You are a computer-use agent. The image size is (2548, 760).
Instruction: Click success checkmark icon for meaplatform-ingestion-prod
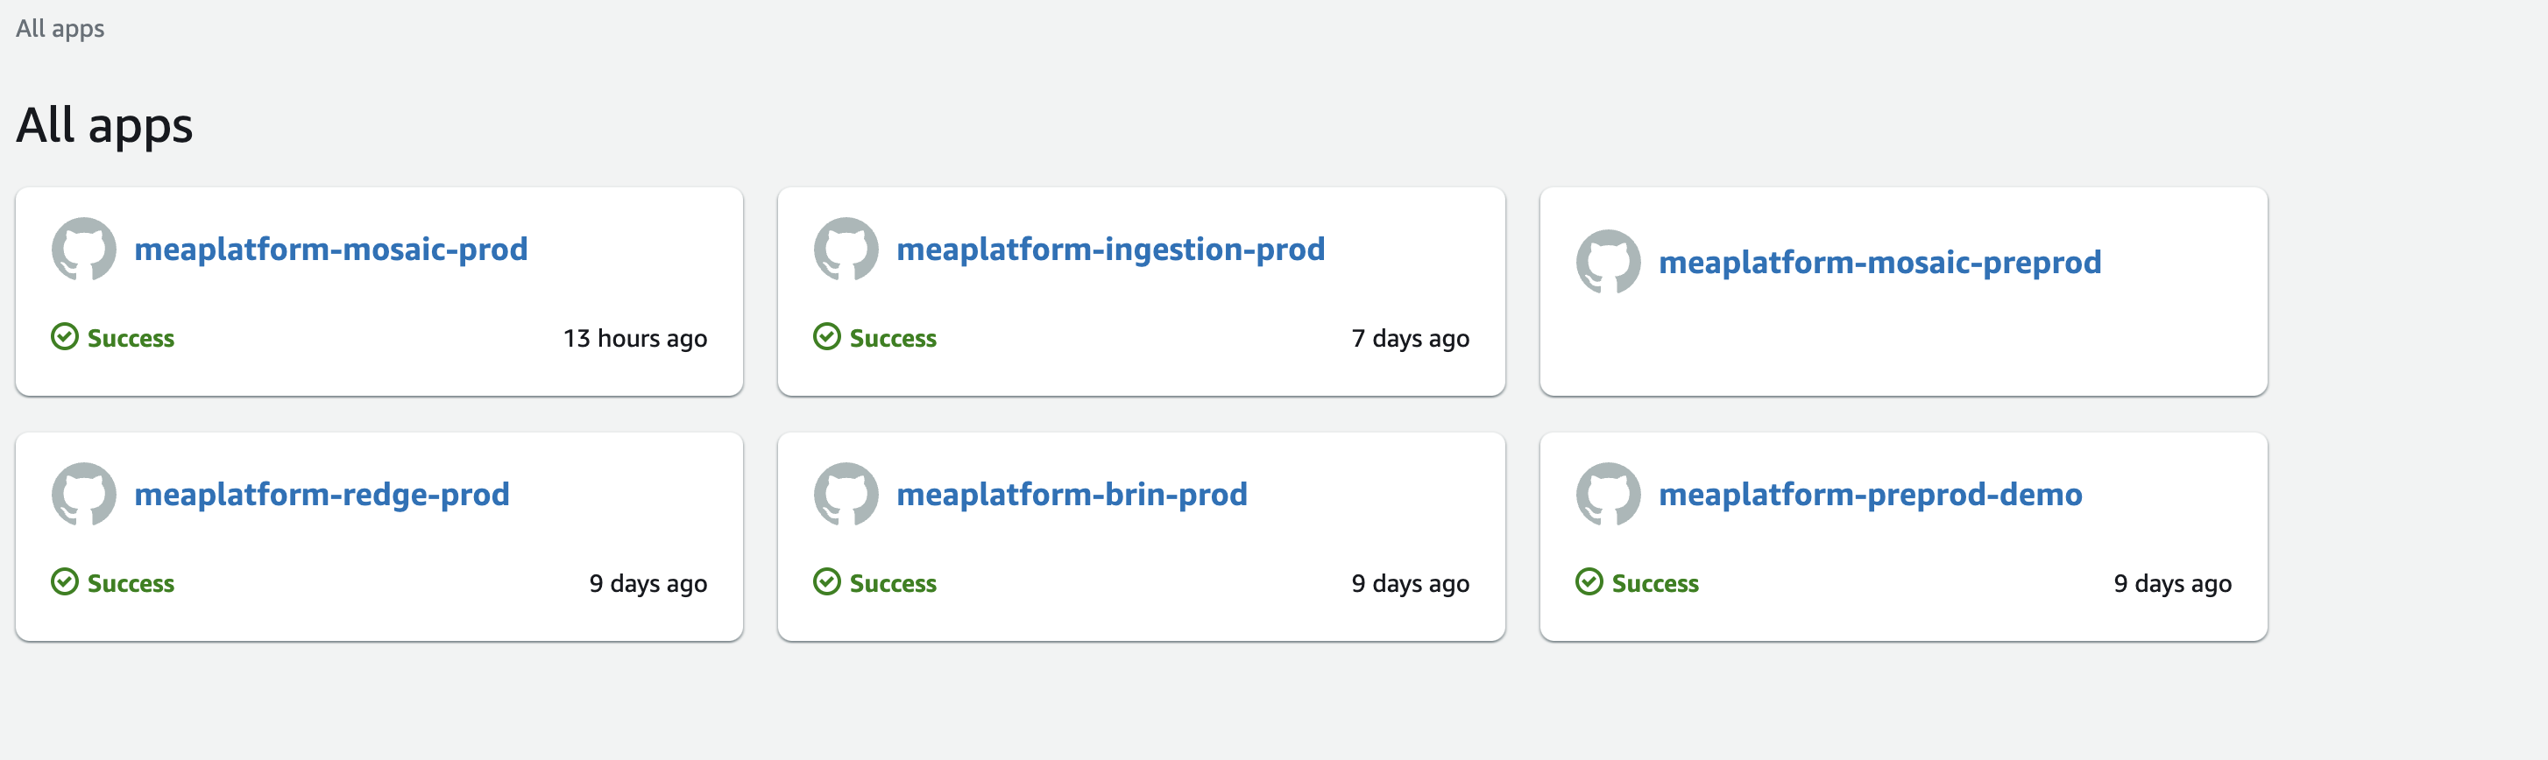click(827, 337)
